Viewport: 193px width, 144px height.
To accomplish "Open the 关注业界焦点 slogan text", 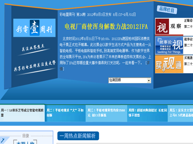I will [33, 48].
